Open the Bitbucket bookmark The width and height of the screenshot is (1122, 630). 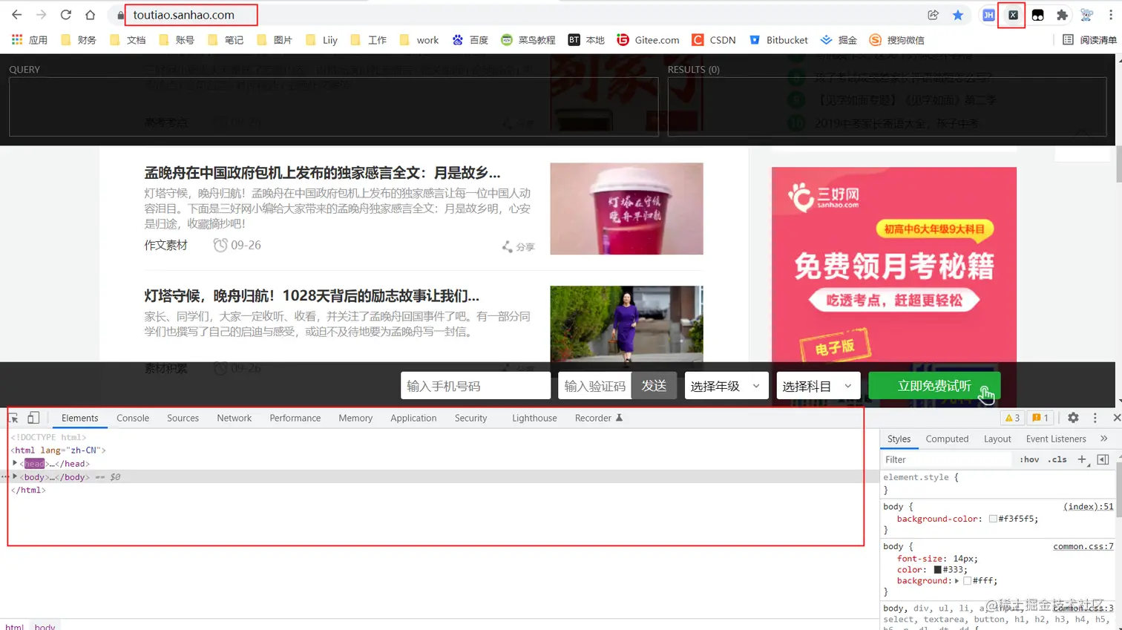pos(778,40)
